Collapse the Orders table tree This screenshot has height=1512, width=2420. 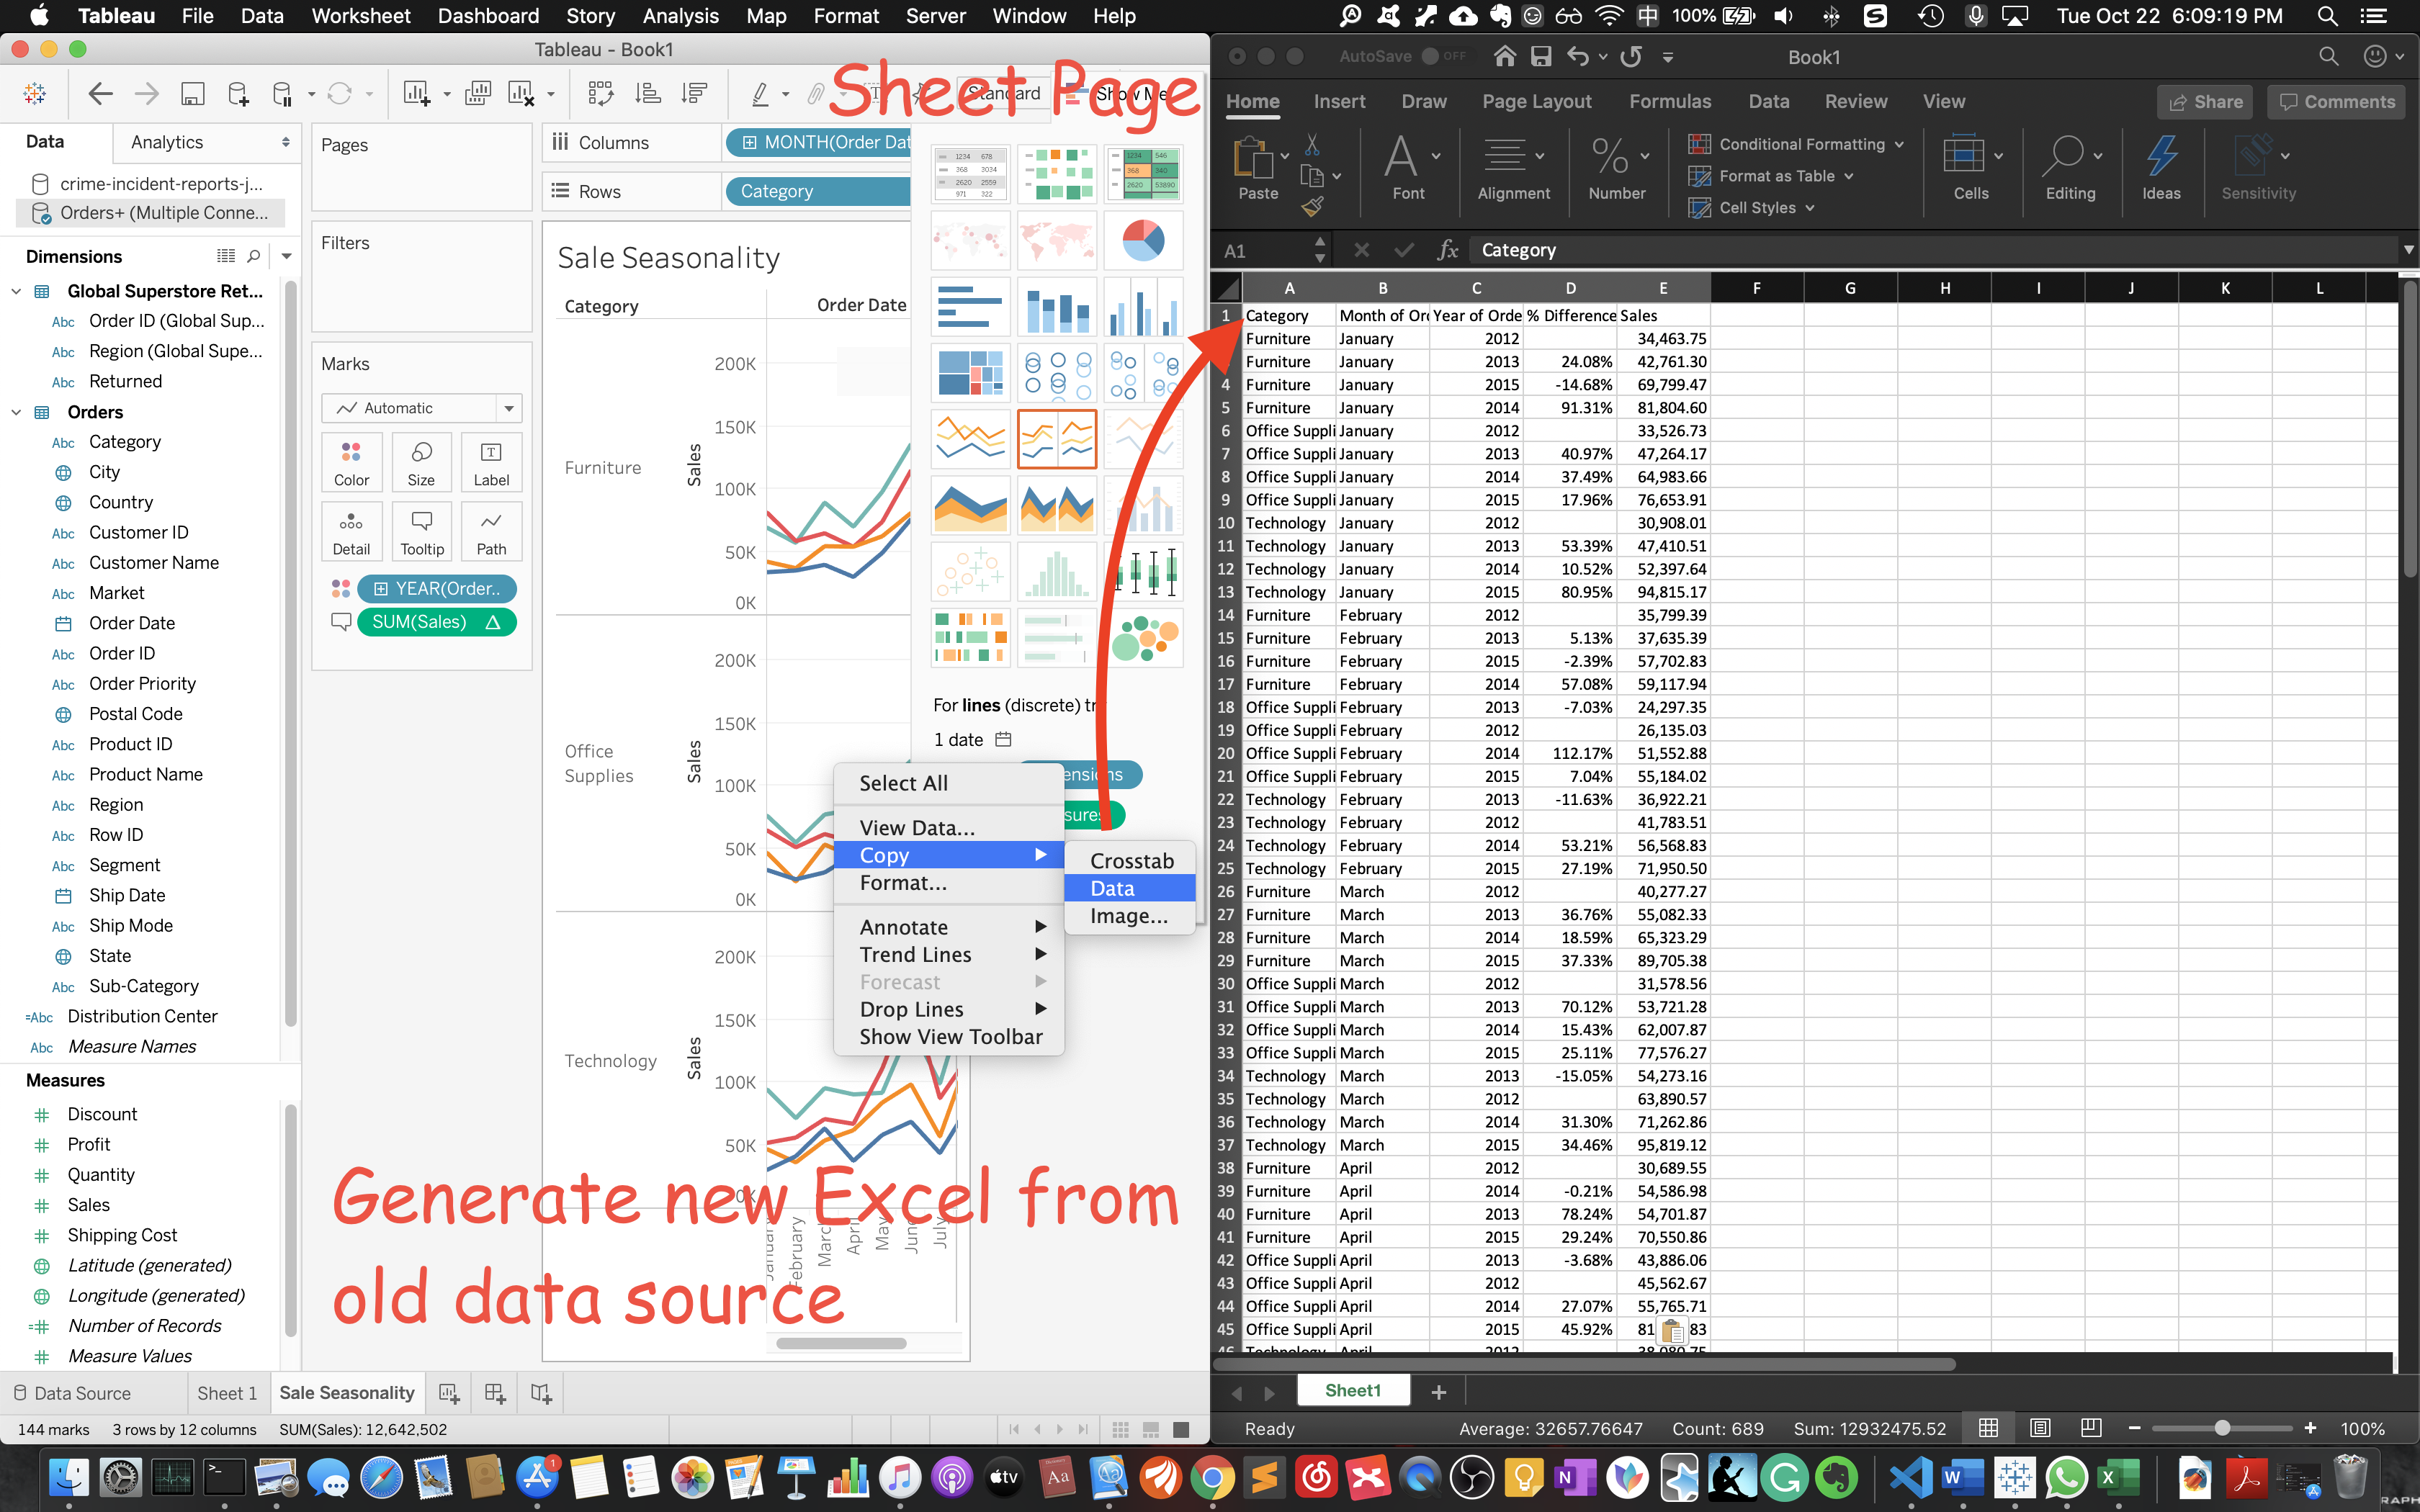tap(16, 412)
